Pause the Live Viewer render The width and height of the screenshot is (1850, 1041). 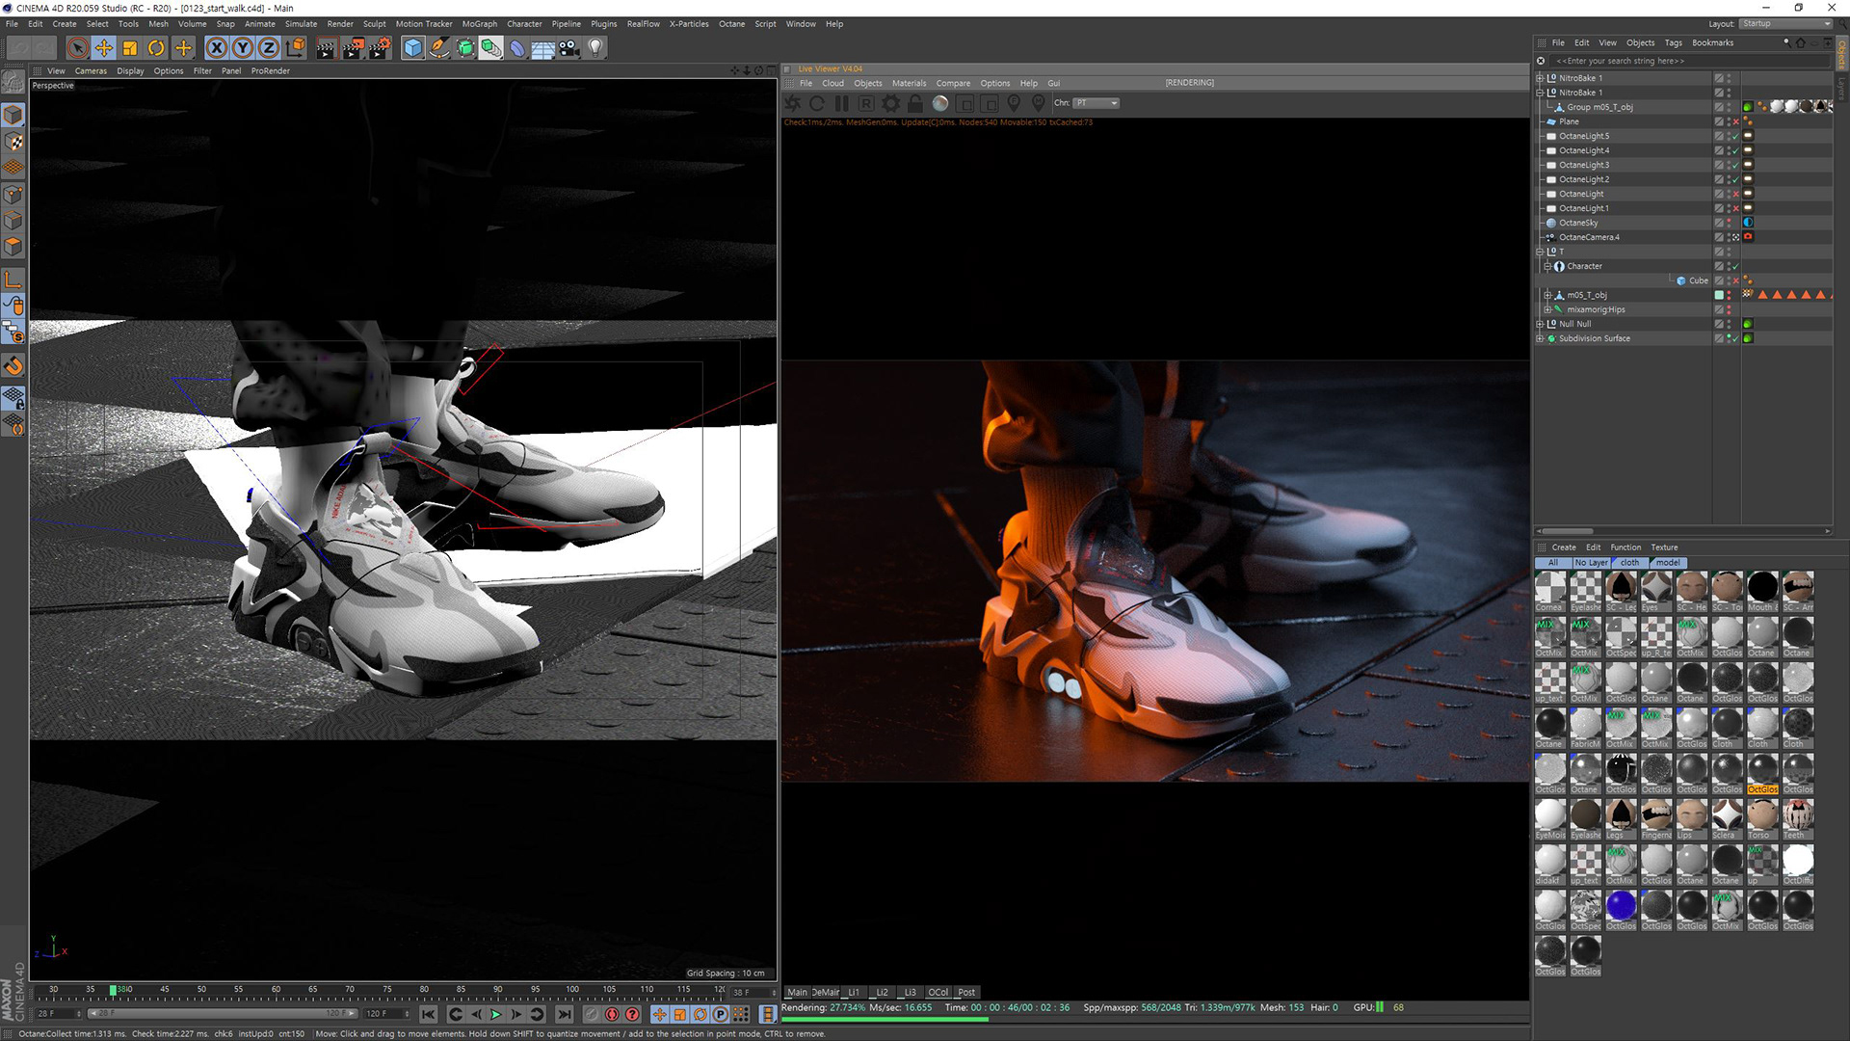[x=842, y=103]
